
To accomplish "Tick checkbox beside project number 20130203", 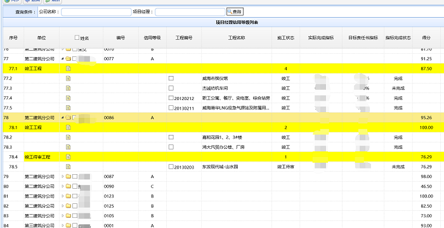I will (171, 167).
